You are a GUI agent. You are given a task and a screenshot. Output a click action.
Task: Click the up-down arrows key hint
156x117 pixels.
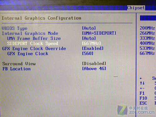(142, 83)
